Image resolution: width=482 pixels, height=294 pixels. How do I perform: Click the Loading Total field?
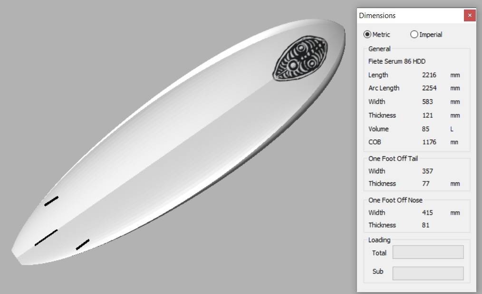coord(428,252)
